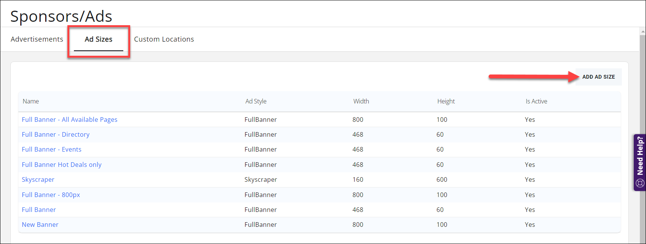Click FullBanner style in New Banner row
The width and height of the screenshot is (646, 244).
point(261,225)
